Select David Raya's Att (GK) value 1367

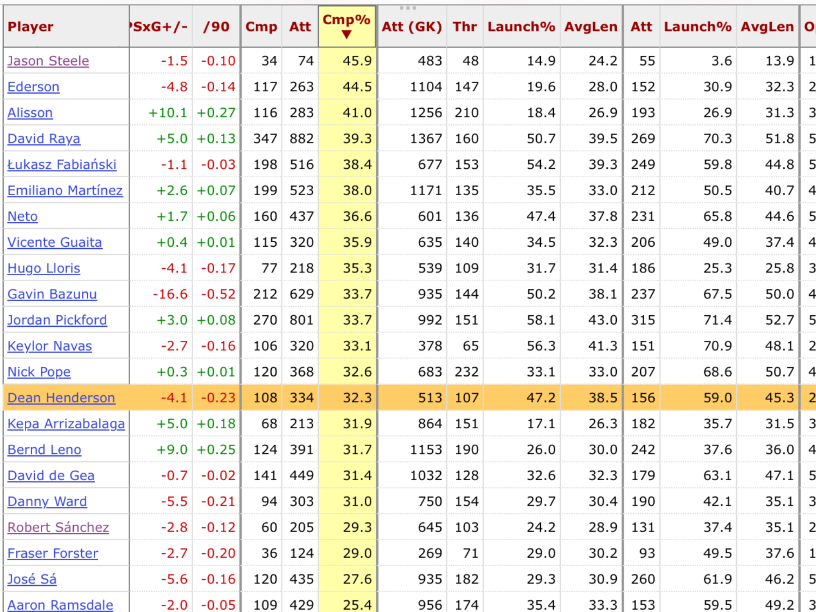click(426, 139)
